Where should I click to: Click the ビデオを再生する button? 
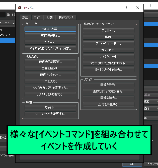pos(108,104)
